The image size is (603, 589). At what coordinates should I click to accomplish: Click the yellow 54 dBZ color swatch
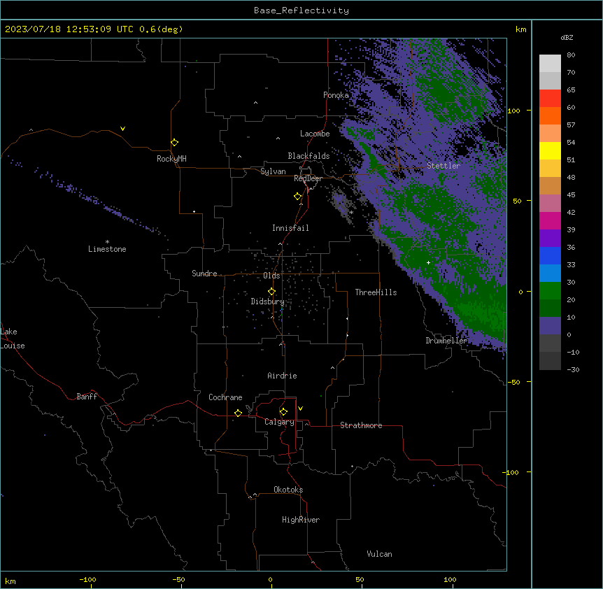550,150
